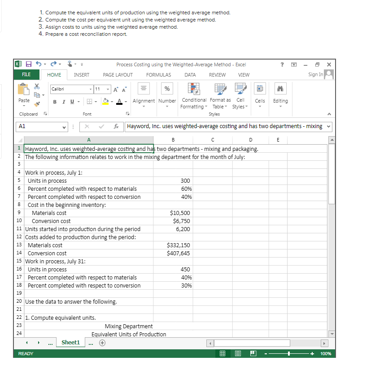Toggle Bold formatting
Viewport: 384px width, 365px height.
click(x=54, y=102)
